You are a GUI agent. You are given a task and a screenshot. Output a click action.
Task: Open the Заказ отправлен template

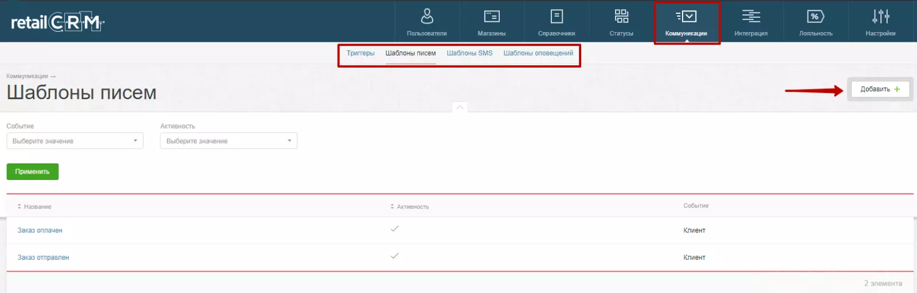click(43, 258)
